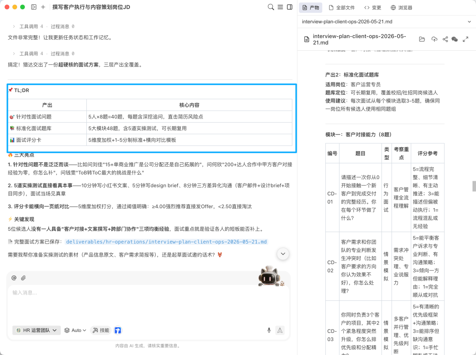Click the microphone voice input icon

click(269, 330)
